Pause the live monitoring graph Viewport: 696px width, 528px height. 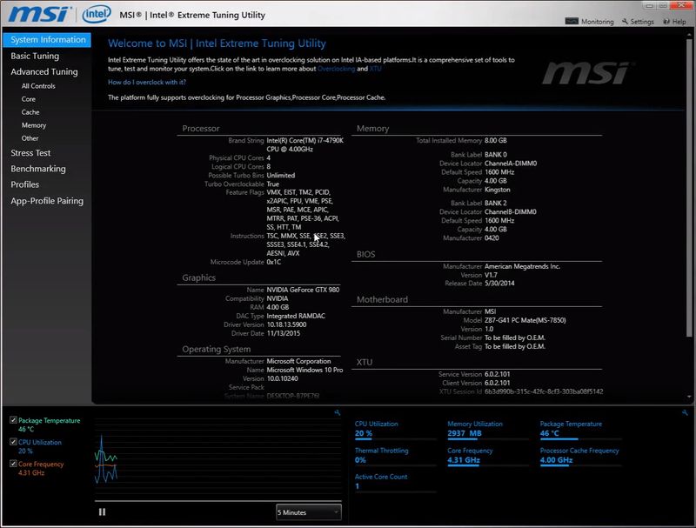(101, 511)
